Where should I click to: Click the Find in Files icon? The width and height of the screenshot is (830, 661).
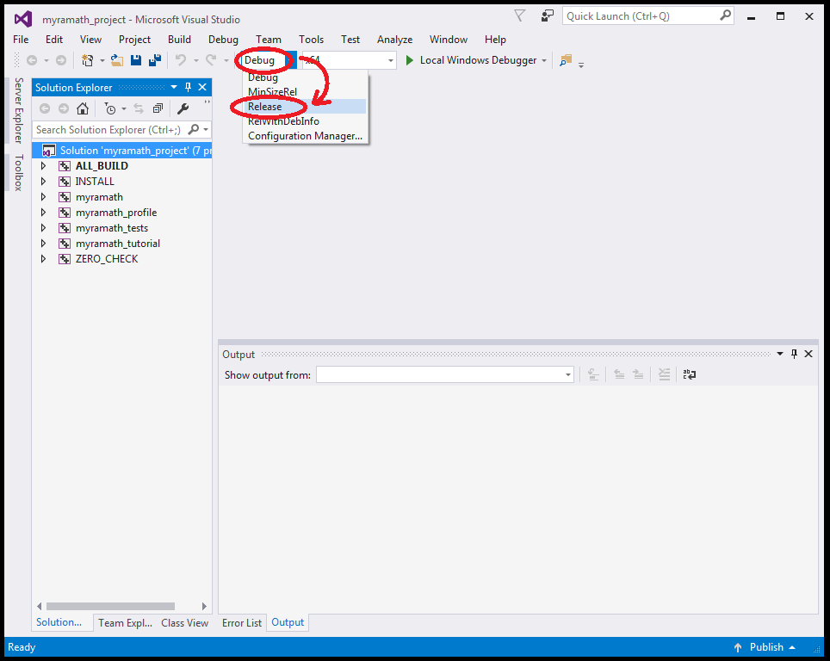(x=566, y=60)
